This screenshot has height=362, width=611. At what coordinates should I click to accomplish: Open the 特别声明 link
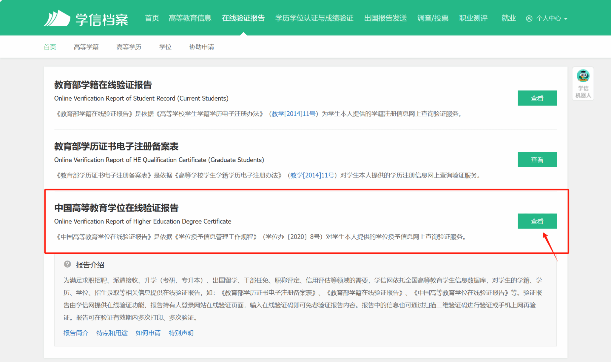[181, 333]
